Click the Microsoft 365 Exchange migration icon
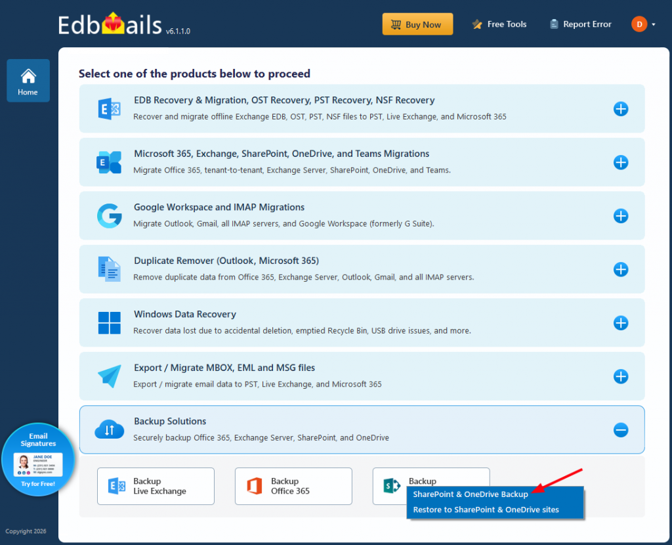The height and width of the screenshot is (545, 672). [x=109, y=162]
